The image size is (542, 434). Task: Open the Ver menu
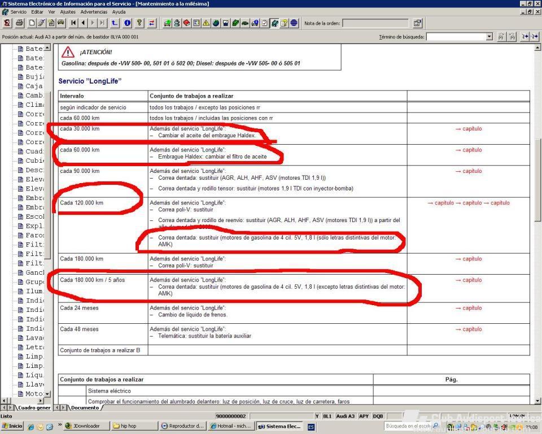[x=51, y=12]
